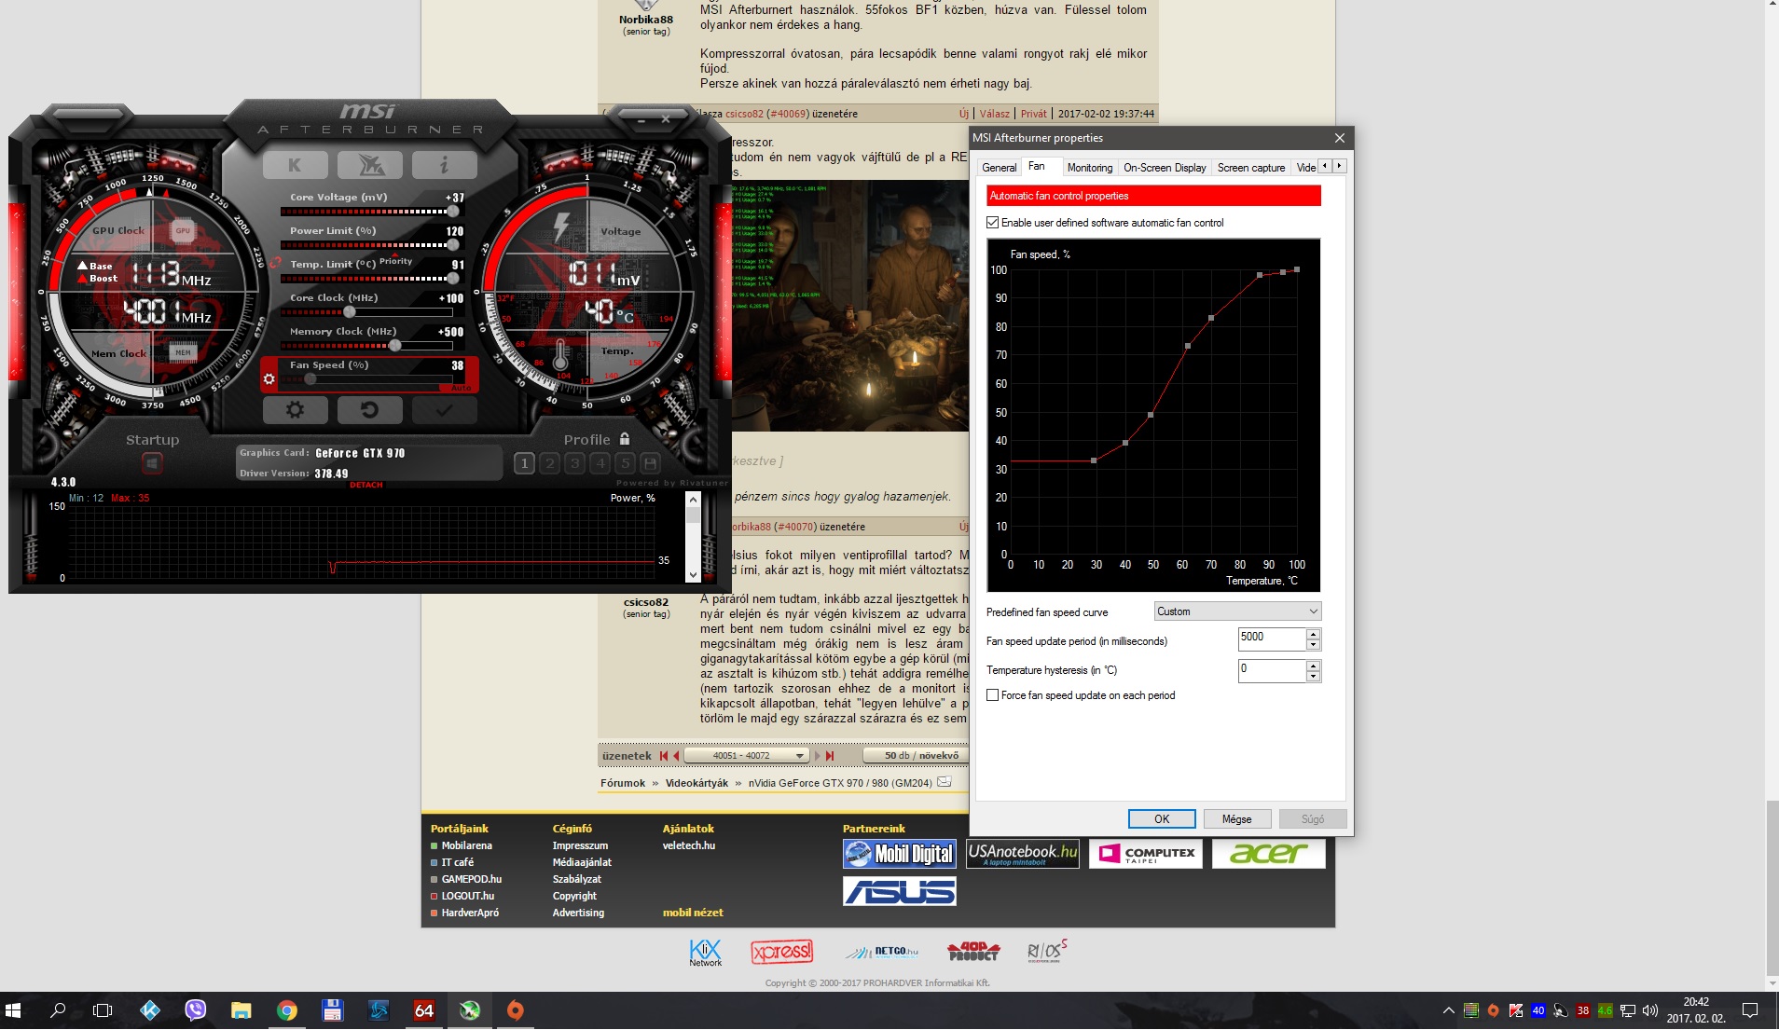Viewport: 1779px width, 1030px height.
Task: Switch to the General tab
Action: click(x=999, y=168)
